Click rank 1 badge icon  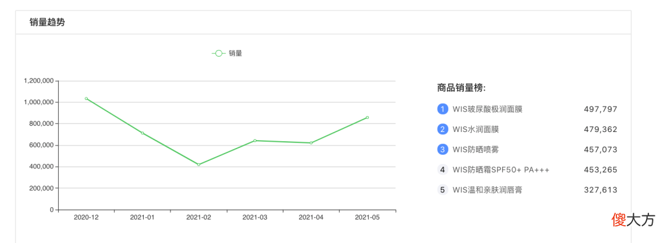(x=442, y=109)
